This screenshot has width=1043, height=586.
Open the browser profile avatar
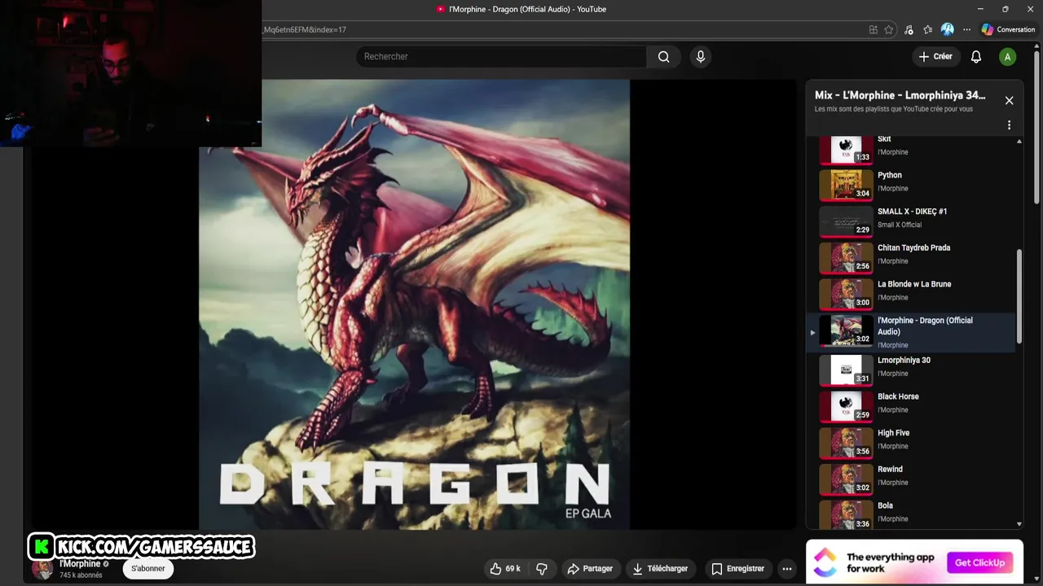(947, 29)
